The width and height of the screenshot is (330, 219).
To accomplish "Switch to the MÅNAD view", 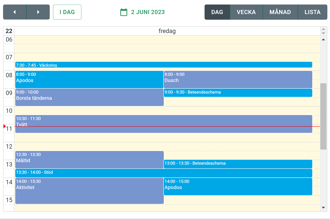I will tap(280, 12).
